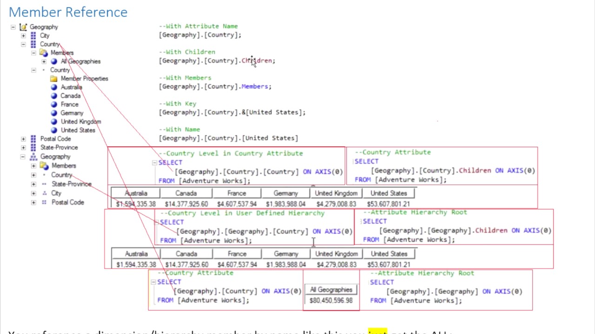The height and width of the screenshot is (334, 595).
Task: Click Members folder icon under the Geography hierarchy
Action: 44,166
